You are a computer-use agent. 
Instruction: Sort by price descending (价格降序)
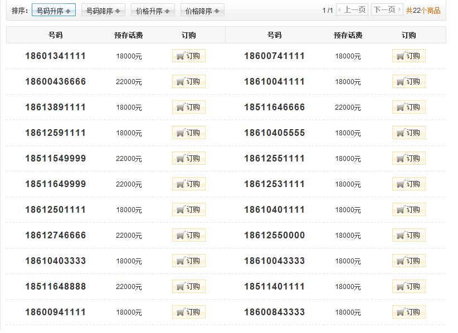(202, 11)
